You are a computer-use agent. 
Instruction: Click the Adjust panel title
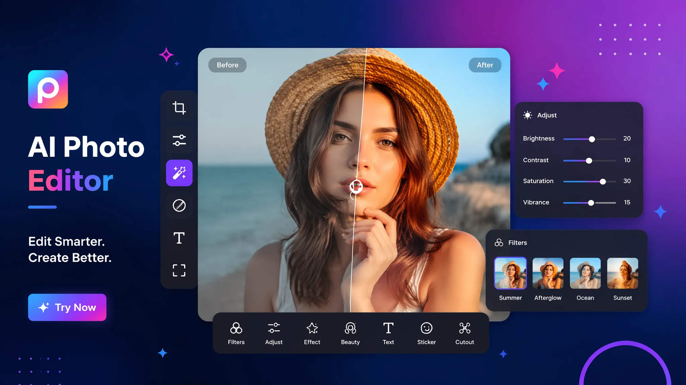click(x=547, y=115)
